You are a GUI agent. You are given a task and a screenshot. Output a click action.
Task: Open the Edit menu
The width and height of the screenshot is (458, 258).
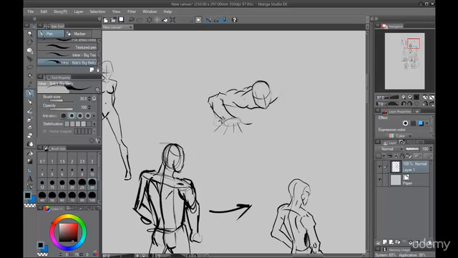(44, 11)
